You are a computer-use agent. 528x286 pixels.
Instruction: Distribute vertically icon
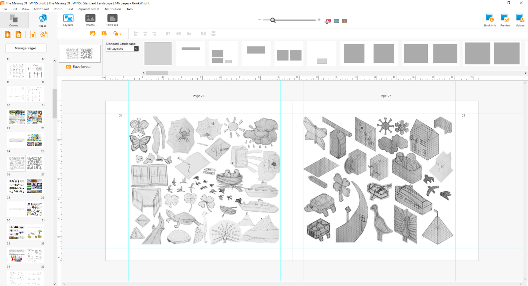pos(214,33)
